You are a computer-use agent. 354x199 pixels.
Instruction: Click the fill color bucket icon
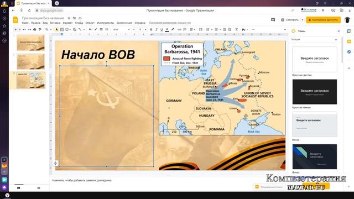(x=90, y=29)
